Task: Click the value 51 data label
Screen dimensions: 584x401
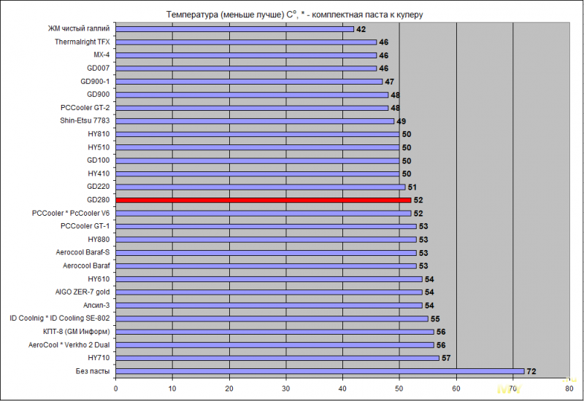Action: pyautogui.click(x=412, y=187)
